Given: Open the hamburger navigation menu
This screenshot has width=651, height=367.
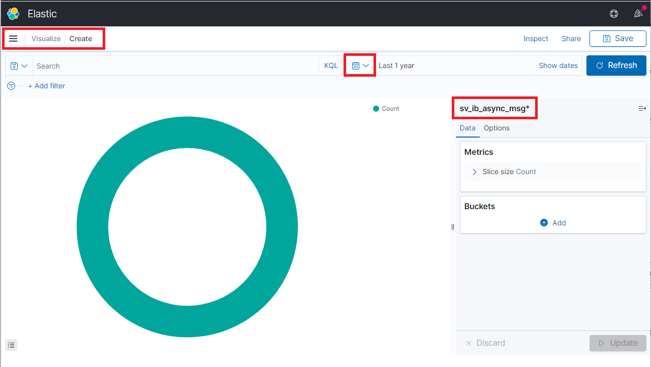Looking at the screenshot, I should [x=14, y=39].
